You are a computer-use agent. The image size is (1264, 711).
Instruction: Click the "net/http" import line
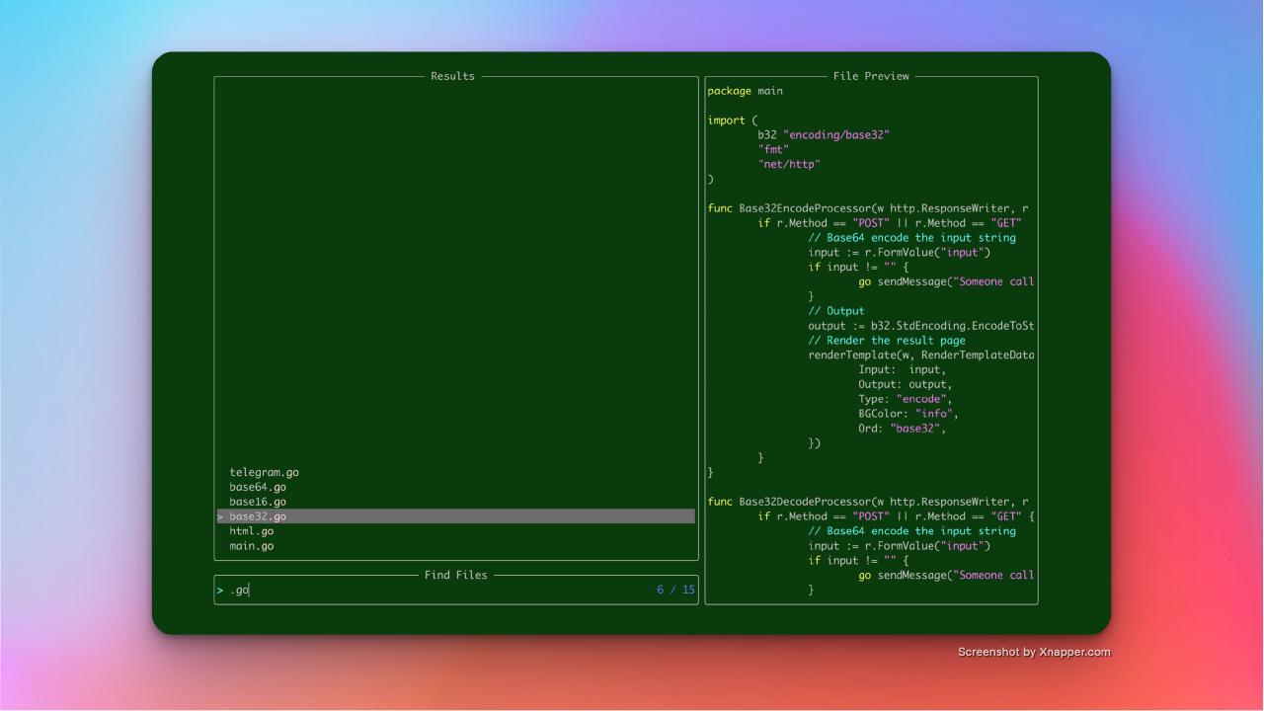tap(789, 164)
